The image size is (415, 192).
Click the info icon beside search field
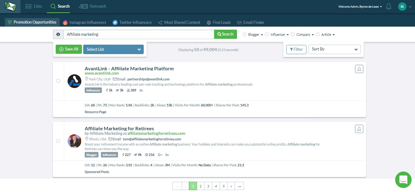coord(58,35)
